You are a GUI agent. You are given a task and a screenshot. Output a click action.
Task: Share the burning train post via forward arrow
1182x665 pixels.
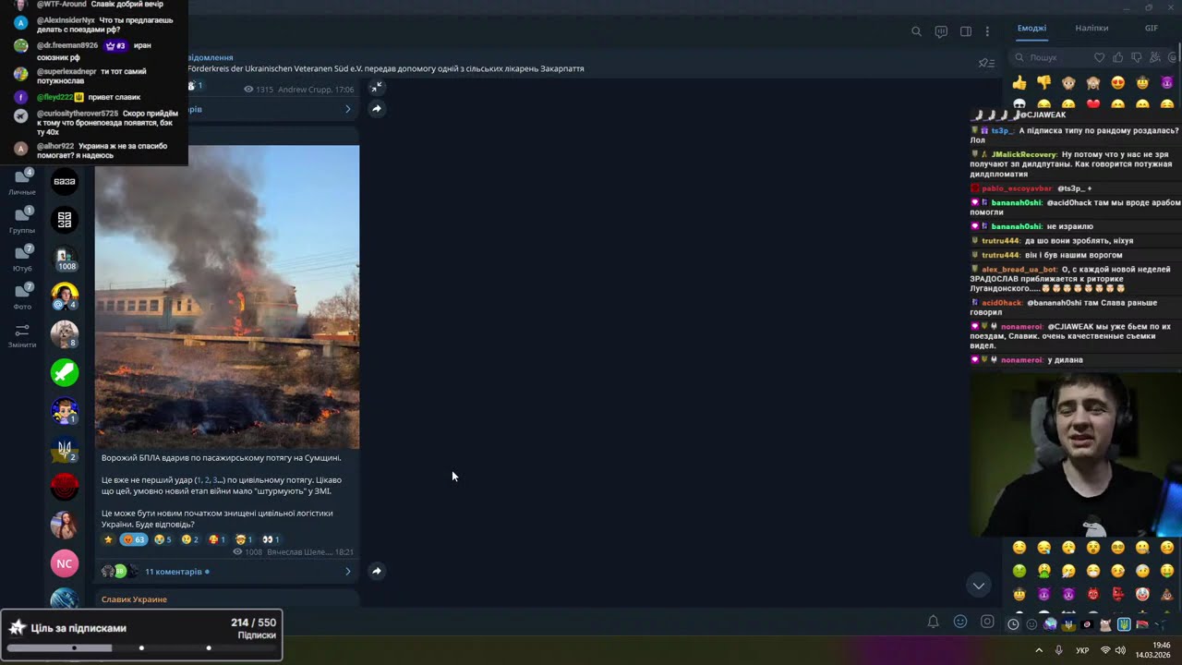[x=377, y=571]
